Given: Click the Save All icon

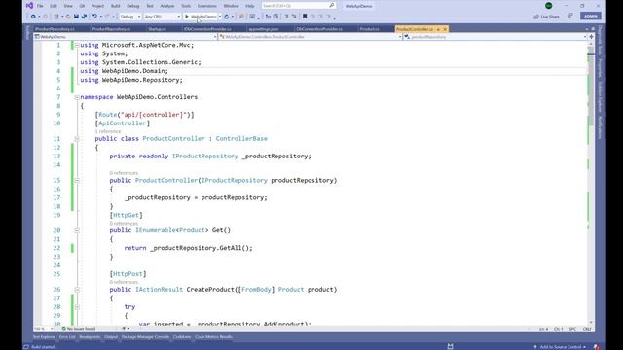Looking at the screenshot, I should pos(84,17).
